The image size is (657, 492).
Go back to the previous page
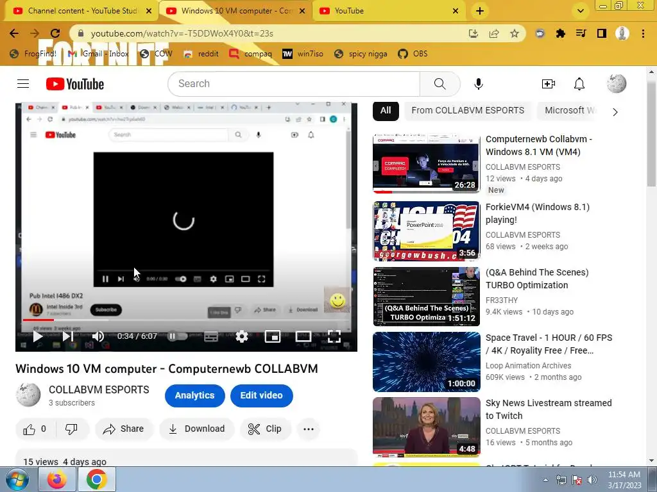pyautogui.click(x=14, y=33)
